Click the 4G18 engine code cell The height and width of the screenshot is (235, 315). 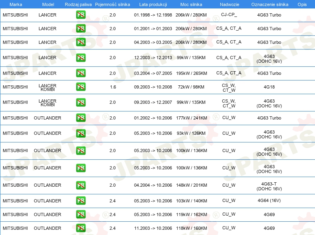pyautogui.click(x=269, y=87)
